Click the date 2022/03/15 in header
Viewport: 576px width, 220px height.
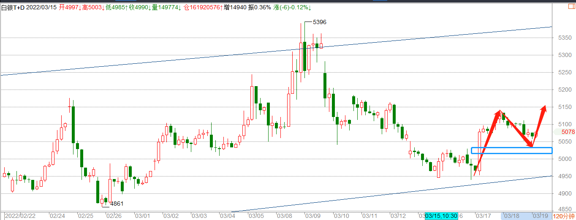pos(42,8)
